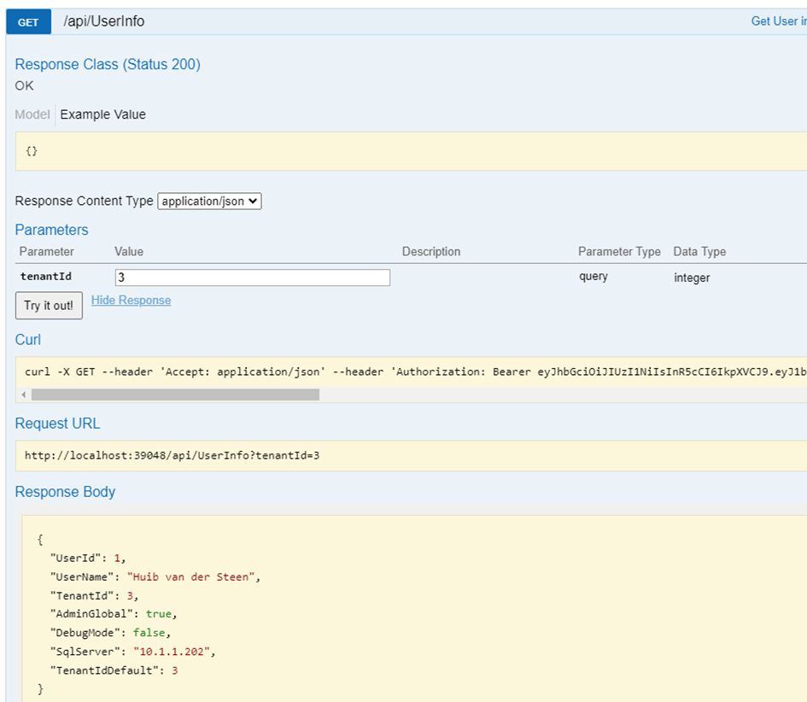
Task: Click the Curl heading
Action: point(28,340)
